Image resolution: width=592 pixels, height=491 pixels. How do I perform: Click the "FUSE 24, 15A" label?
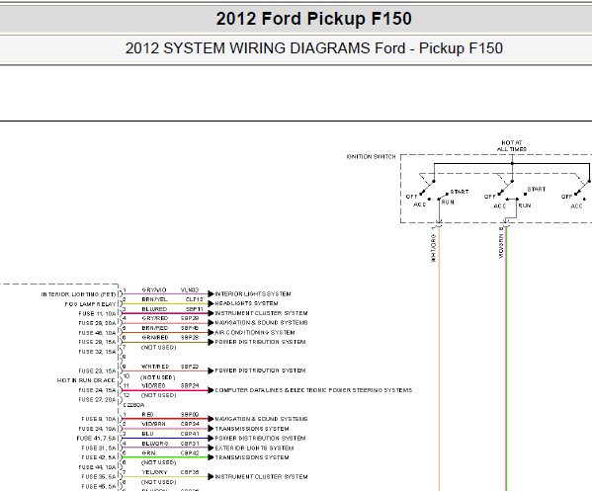[x=97, y=390]
